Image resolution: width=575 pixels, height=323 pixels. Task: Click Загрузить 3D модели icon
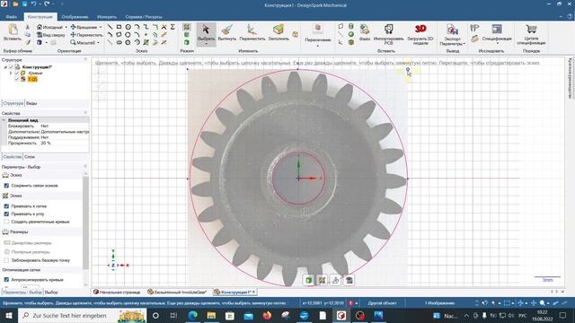pos(420,34)
